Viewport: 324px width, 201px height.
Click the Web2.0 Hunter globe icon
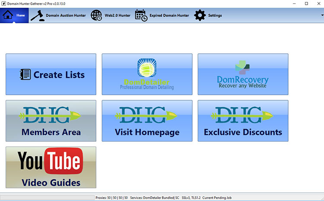click(96, 15)
